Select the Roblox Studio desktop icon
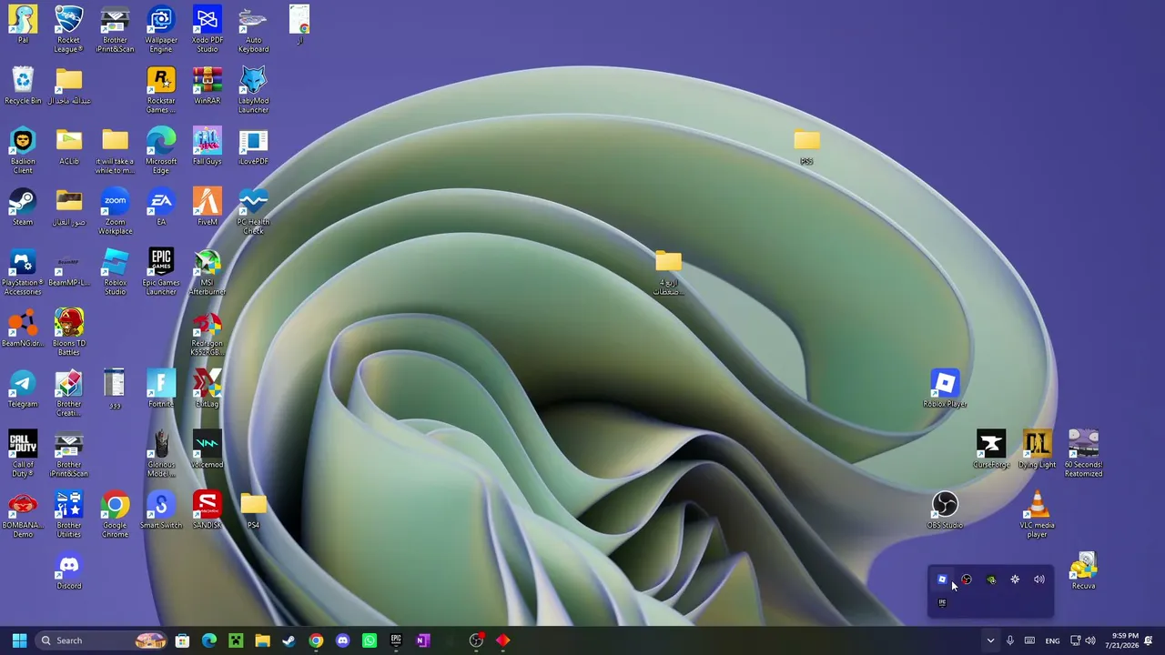The width and height of the screenshot is (1165, 655). click(x=115, y=272)
